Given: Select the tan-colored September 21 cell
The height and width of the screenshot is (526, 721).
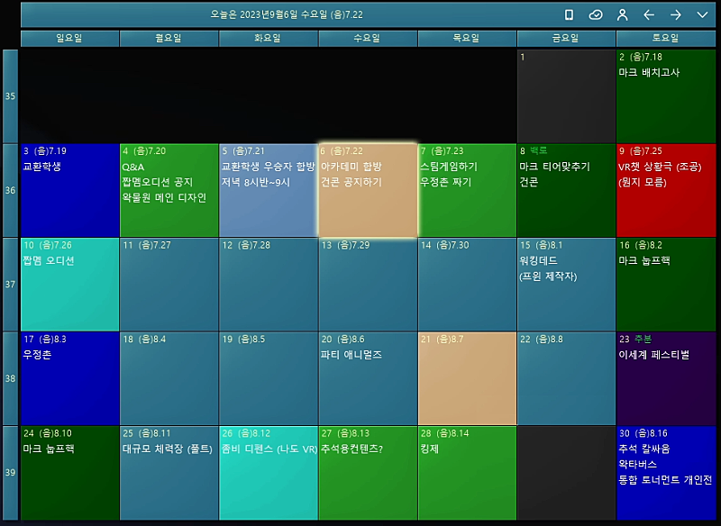Looking at the screenshot, I should [x=467, y=378].
